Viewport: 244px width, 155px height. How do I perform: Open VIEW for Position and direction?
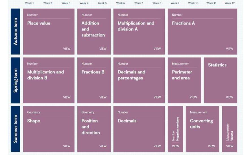(x=103, y=146)
